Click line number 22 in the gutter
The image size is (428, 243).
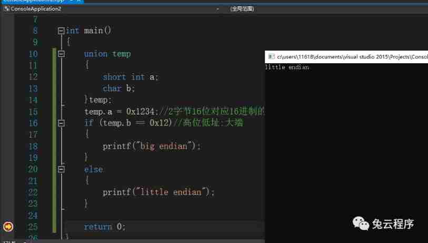coord(33,192)
